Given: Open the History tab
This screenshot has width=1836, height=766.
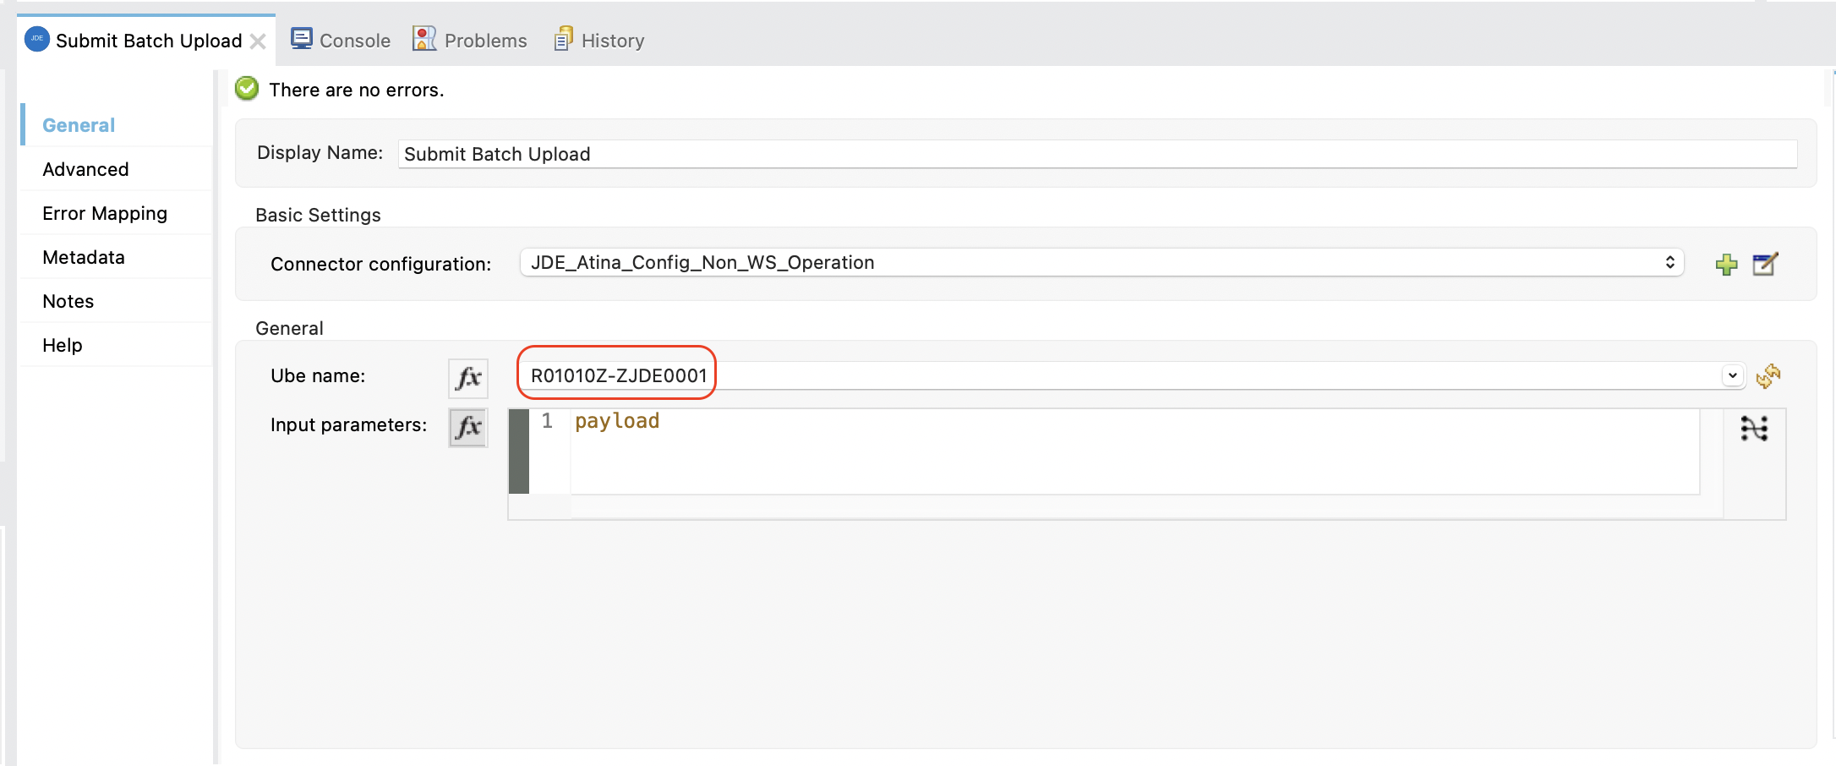Looking at the screenshot, I should (599, 41).
